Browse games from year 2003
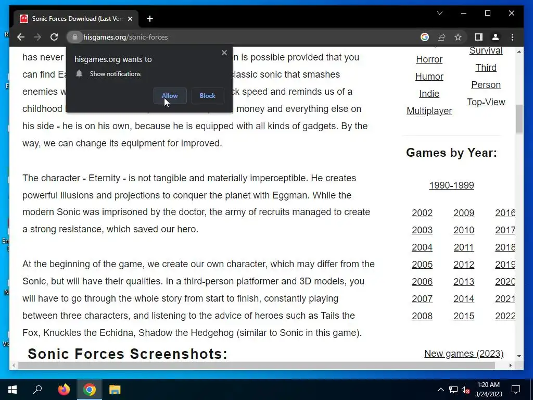The height and width of the screenshot is (400, 533). click(x=422, y=230)
